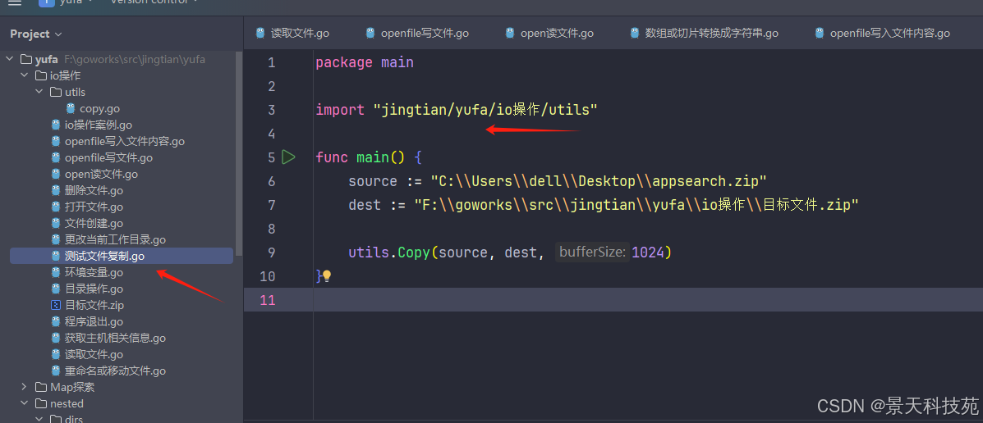This screenshot has height=423, width=983.
Task: Select 环境变量.go in the project tree
Action: pyautogui.click(x=94, y=272)
